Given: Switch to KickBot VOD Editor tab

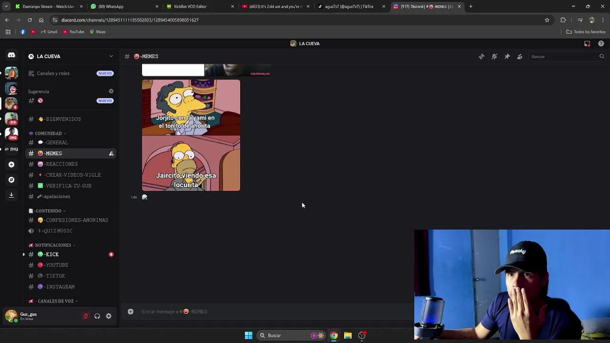Looking at the screenshot, I should click(x=200, y=7).
